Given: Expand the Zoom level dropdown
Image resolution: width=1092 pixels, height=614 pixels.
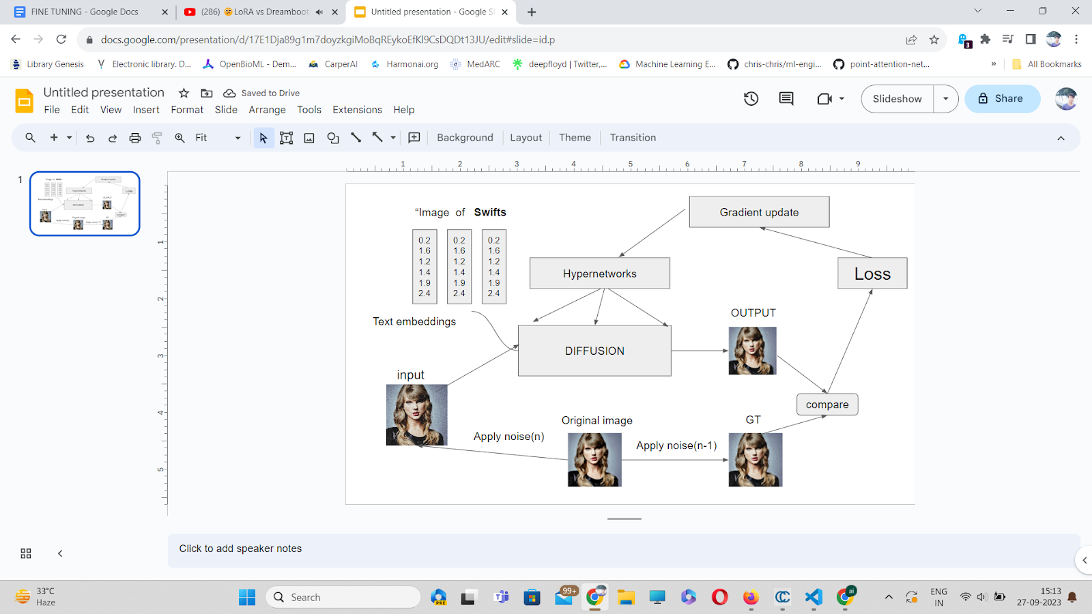Looking at the screenshot, I should tap(237, 137).
